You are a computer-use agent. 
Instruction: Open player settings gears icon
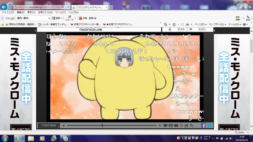coord(192,125)
